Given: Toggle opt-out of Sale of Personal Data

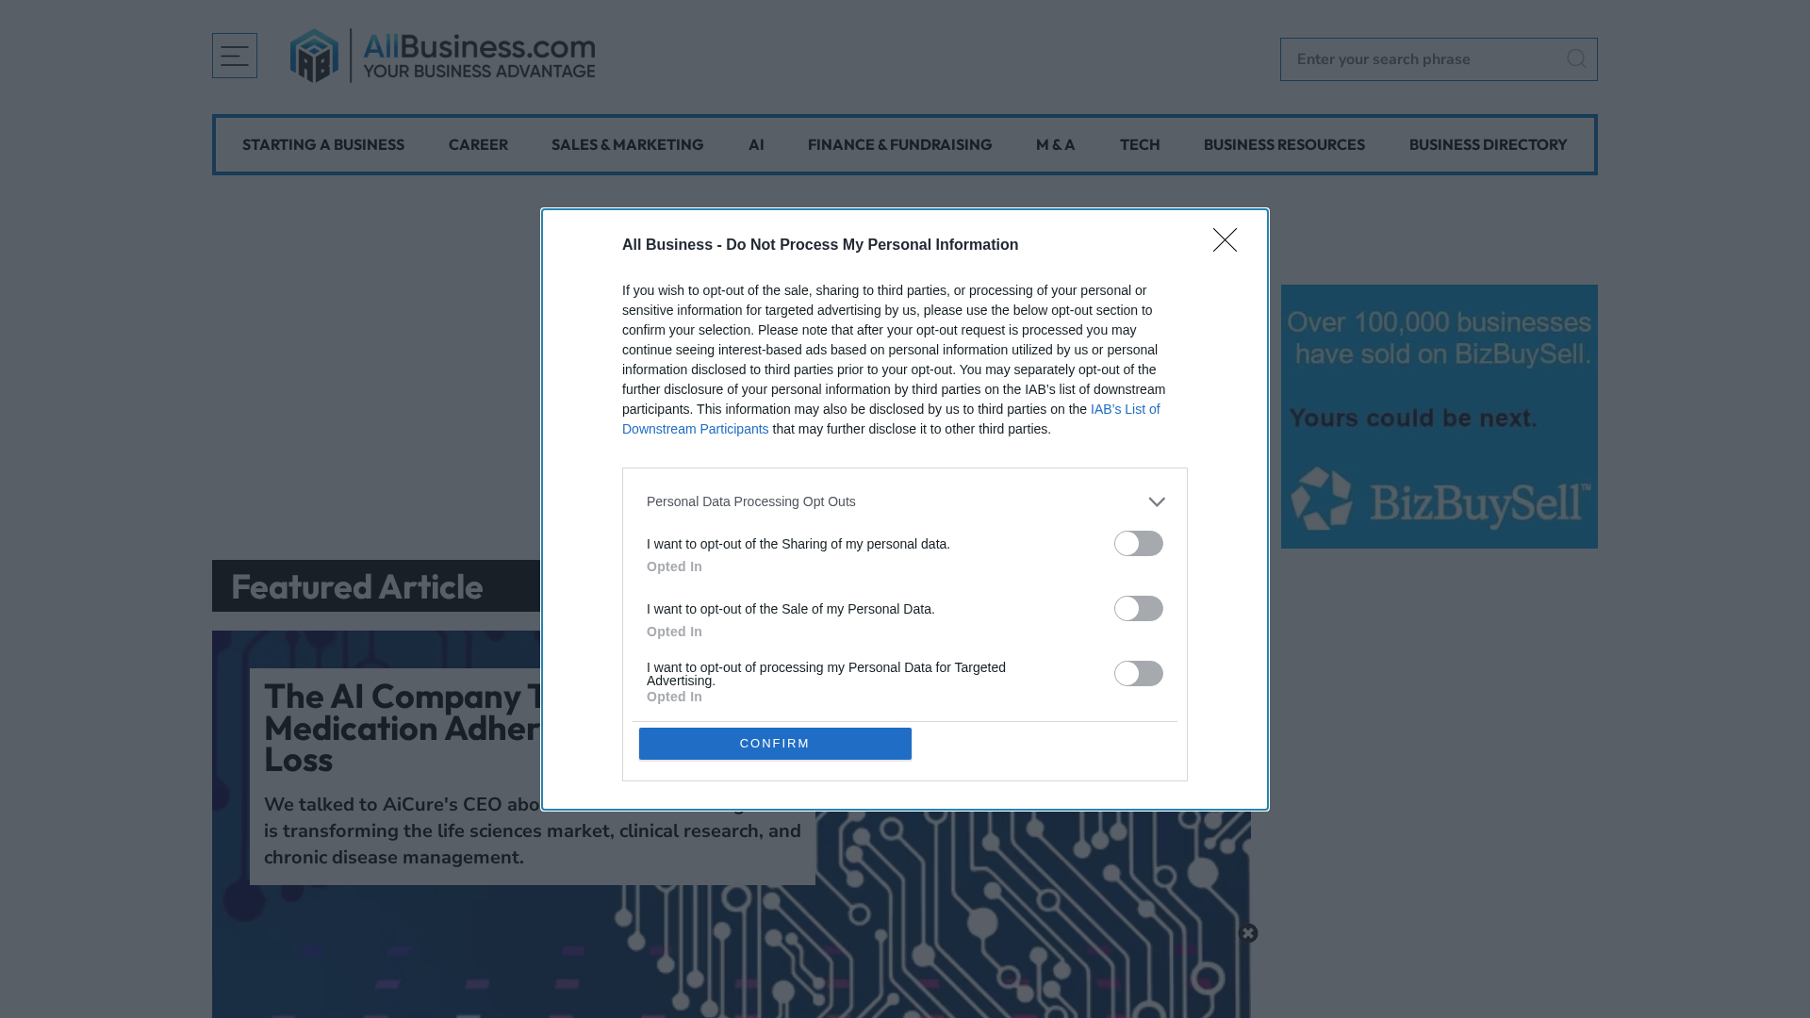Looking at the screenshot, I should coord(1139,609).
